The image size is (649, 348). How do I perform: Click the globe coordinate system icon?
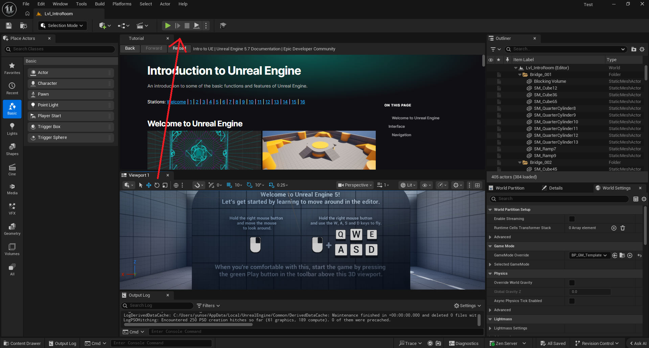176,185
